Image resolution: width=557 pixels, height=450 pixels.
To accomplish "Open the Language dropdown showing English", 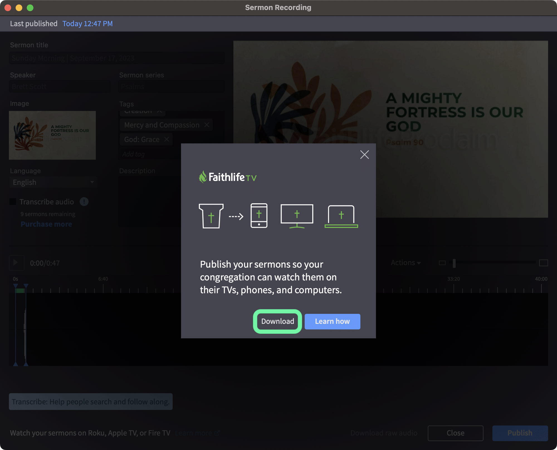I will [53, 182].
